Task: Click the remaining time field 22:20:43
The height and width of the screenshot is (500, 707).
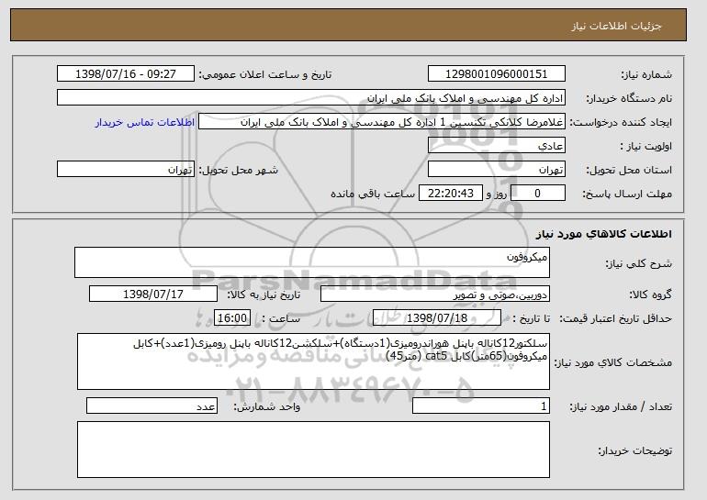Action: [x=451, y=194]
